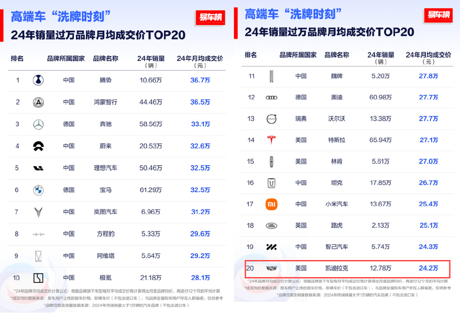This screenshot has height=313, width=460.
Task: Click the NIO brand logo
Action: (38, 146)
